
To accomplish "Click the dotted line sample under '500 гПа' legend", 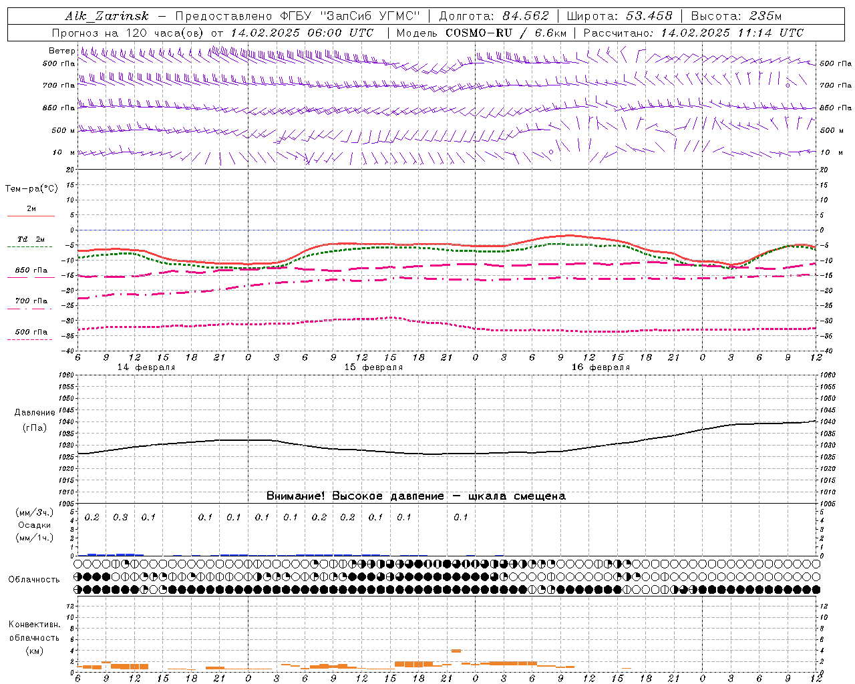I will (x=30, y=339).
